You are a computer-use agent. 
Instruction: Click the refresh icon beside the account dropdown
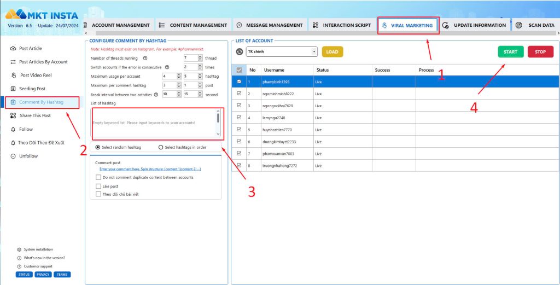[x=240, y=52]
